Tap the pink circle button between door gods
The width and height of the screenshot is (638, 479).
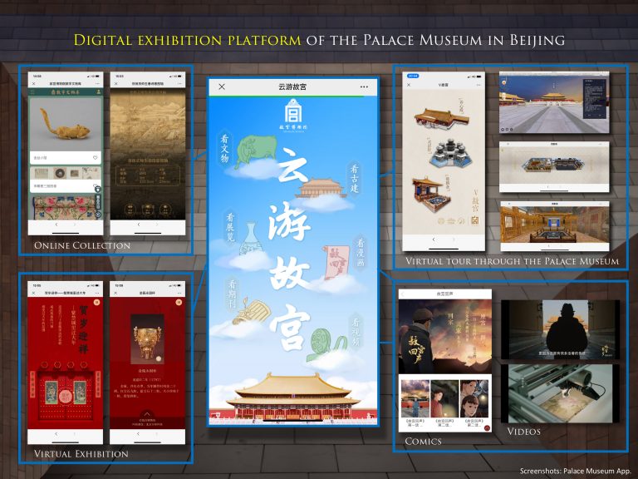click(x=65, y=395)
